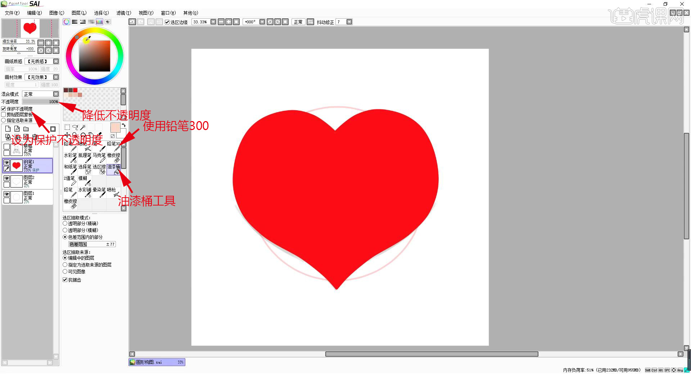691x388 pixels.
Task: Choose the 模糊 blur tool
Action: 85,181
